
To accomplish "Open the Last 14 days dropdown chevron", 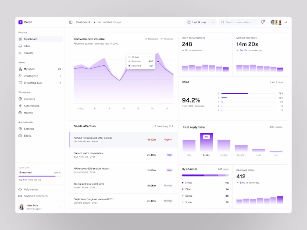I will [213, 22].
